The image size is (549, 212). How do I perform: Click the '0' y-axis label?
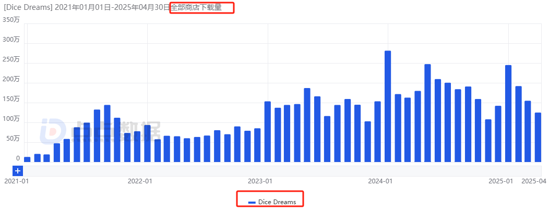click(x=18, y=158)
